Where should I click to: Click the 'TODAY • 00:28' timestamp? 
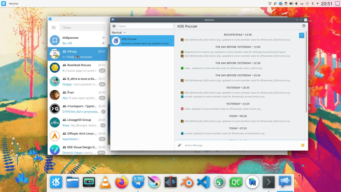pyautogui.click(x=238, y=116)
